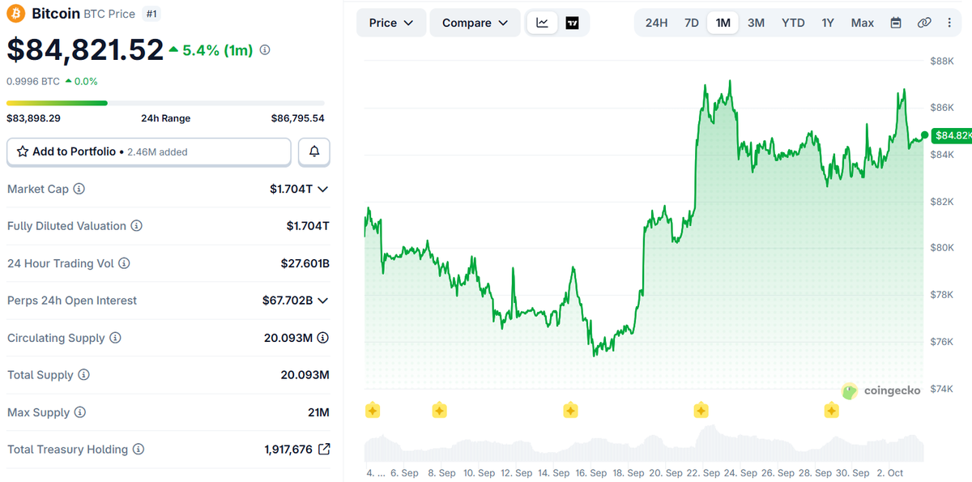Click the $83,898.29 range low value
Viewport: 972px width, 482px height.
tap(33, 118)
